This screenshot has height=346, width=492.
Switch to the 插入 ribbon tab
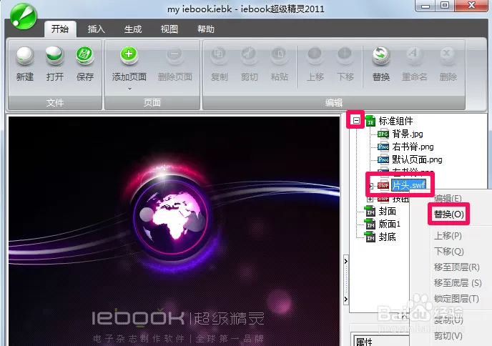pos(96,29)
